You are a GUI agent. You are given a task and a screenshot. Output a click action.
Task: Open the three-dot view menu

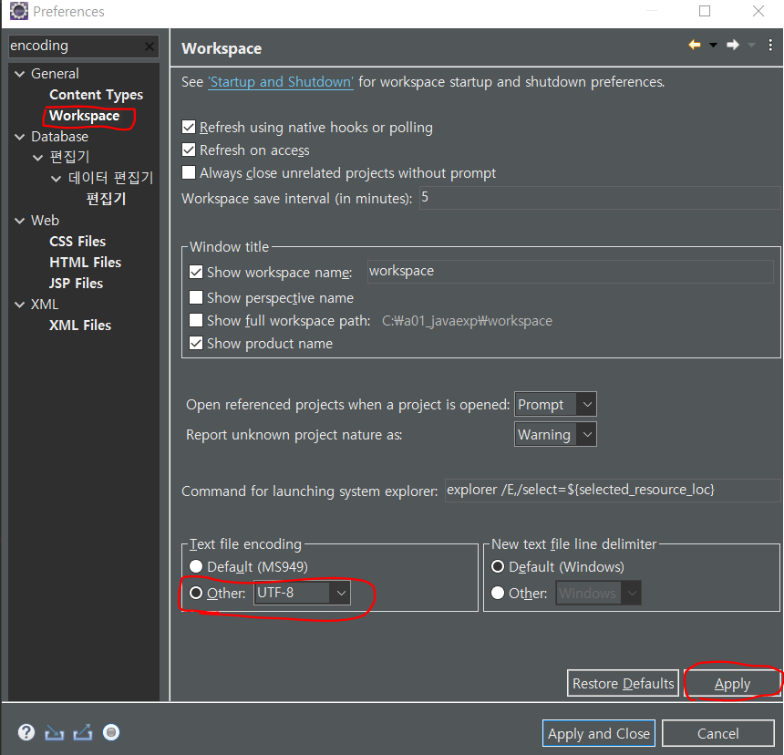coord(770,45)
